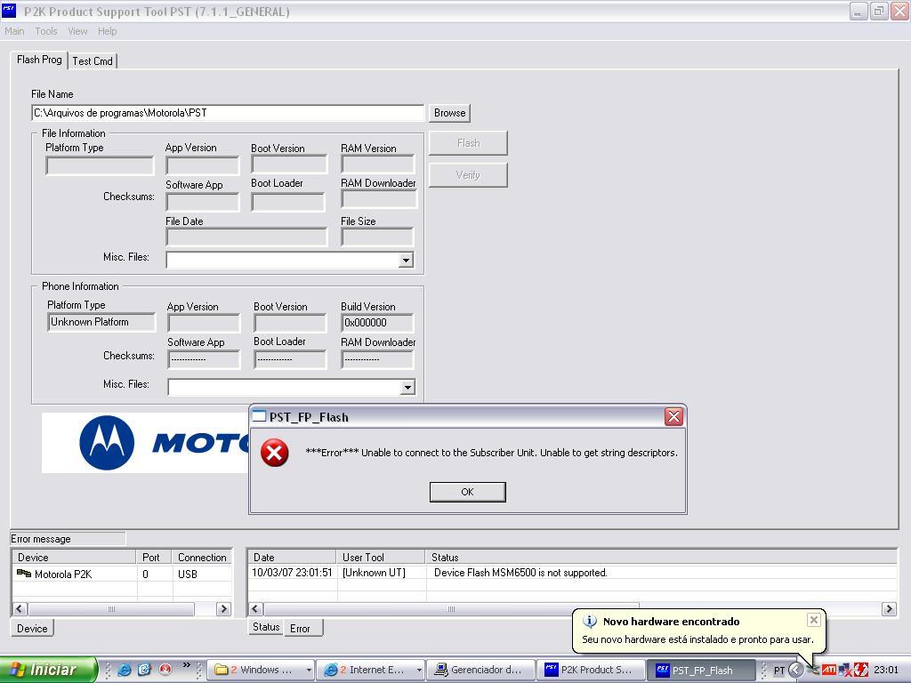The height and width of the screenshot is (683, 911).
Task: Click the Status column header
Action: [661, 558]
